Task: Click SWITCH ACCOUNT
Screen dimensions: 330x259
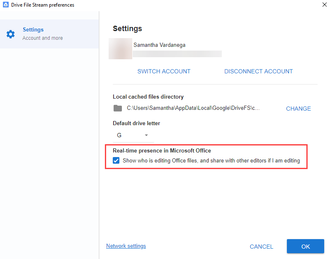Action: pos(164,71)
